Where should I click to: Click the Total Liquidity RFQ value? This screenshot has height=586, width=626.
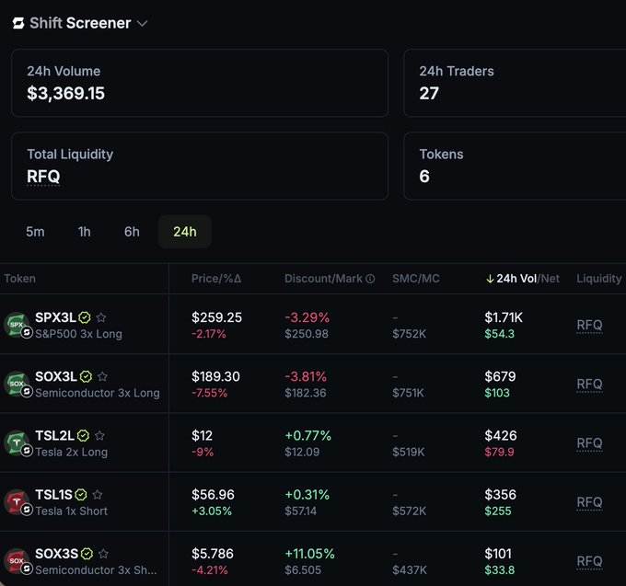[x=43, y=177]
